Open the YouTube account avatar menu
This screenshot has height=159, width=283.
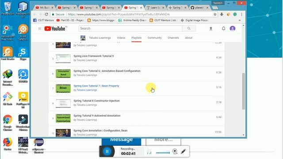pyautogui.click(x=233, y=28)
